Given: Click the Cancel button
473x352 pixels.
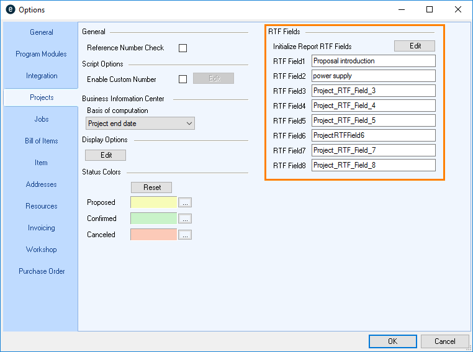Looking at the screenshot, I should click(x=444, y=341).
